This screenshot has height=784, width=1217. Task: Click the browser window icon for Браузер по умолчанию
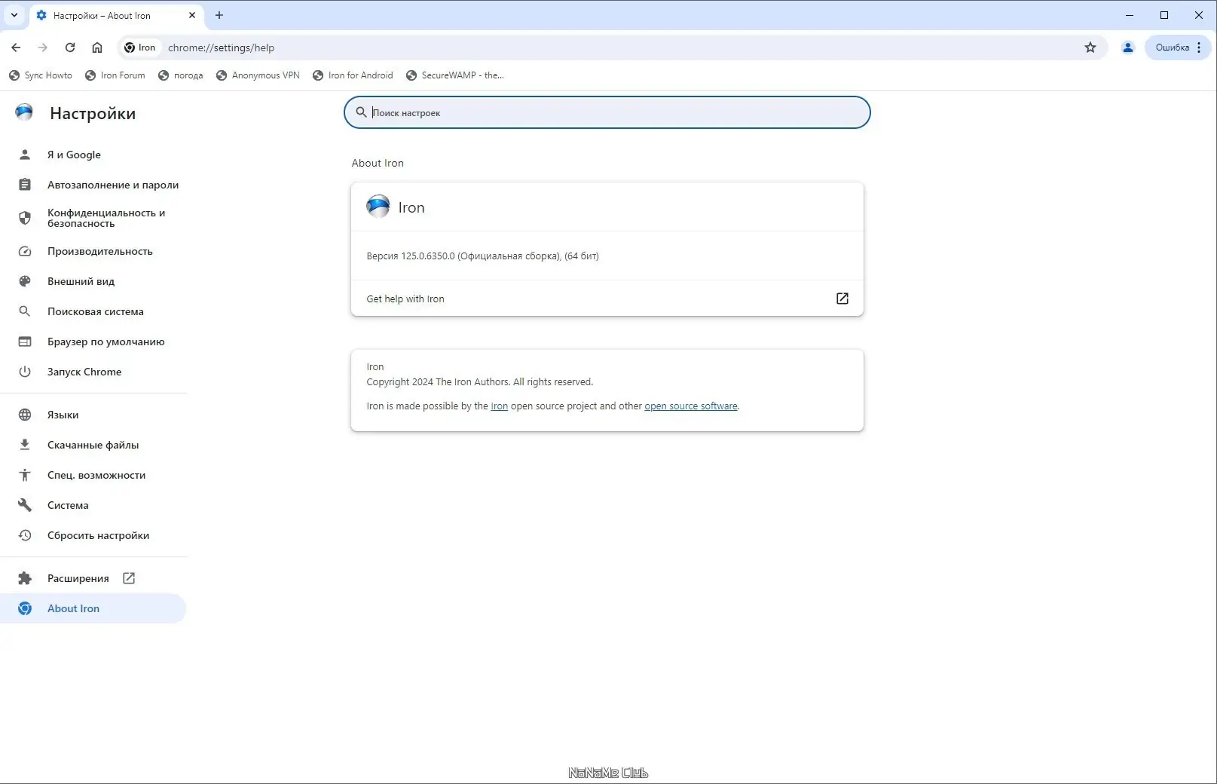(x=25, y=341)
